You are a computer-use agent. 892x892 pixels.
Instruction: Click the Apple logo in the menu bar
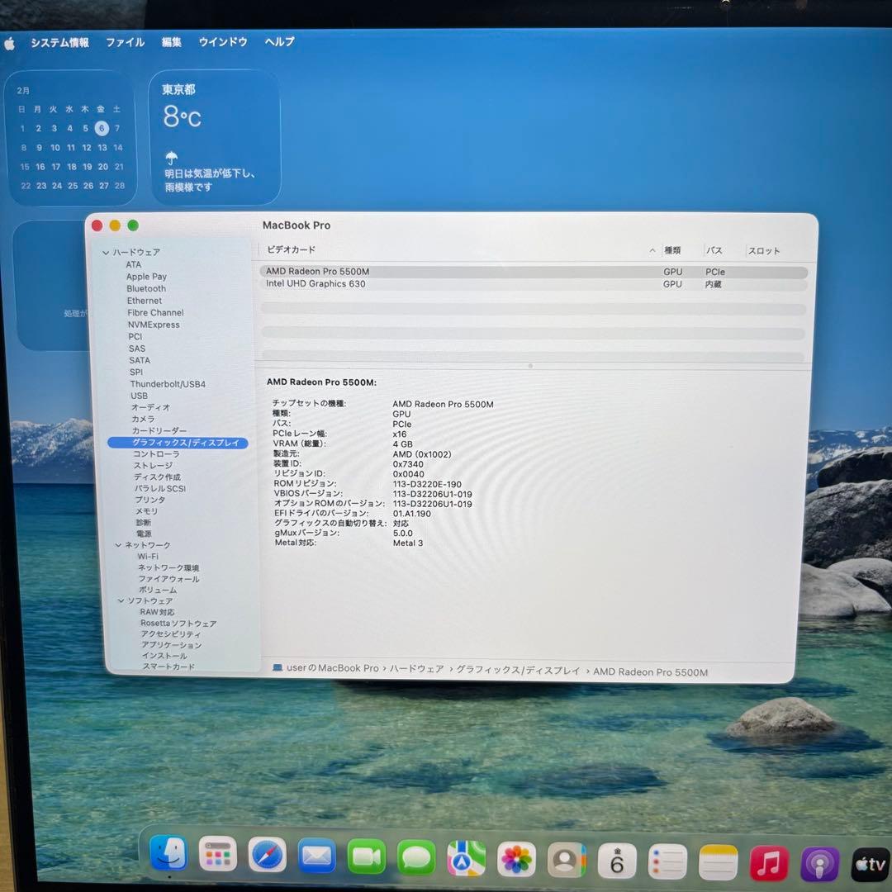click(9, 42)
